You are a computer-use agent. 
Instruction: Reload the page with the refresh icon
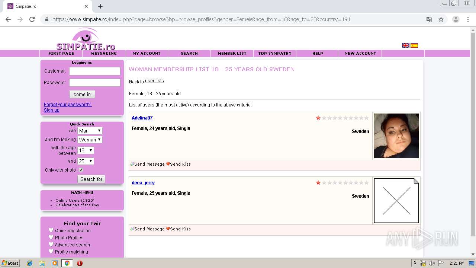[x=32, y=19]
